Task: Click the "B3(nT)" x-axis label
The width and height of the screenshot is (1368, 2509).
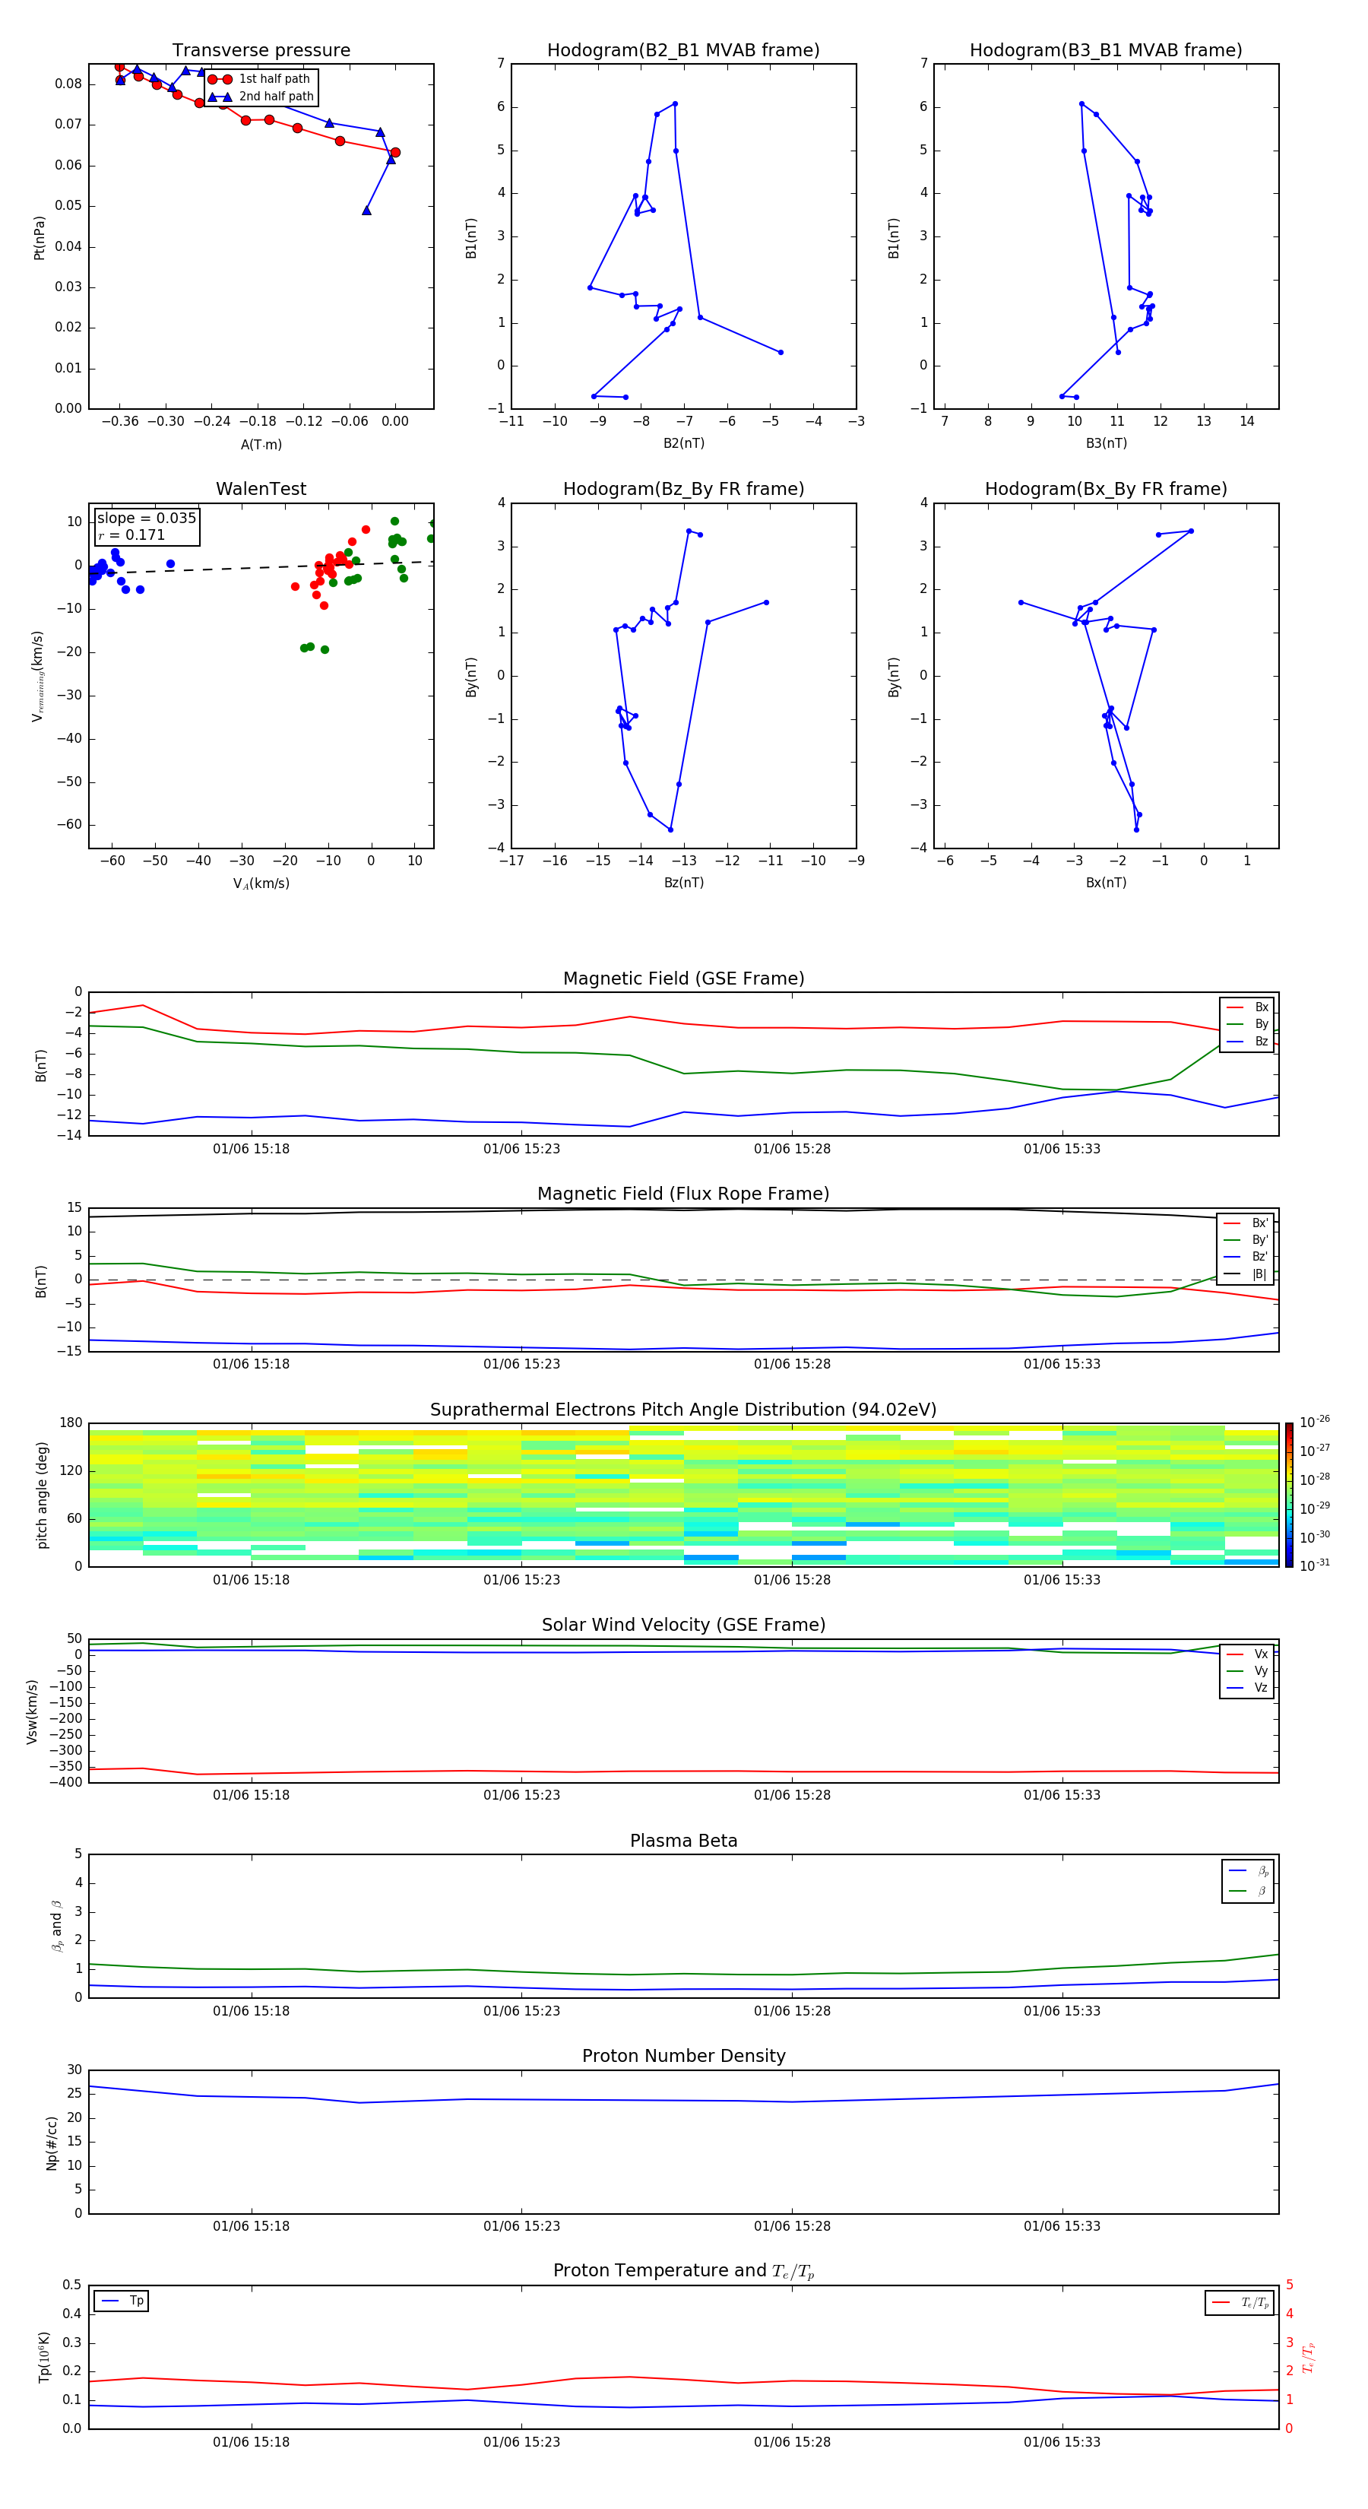Action: (1106, 443)
